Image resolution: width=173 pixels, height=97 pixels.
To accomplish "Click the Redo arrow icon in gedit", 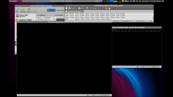I will (x=99, y=8).
